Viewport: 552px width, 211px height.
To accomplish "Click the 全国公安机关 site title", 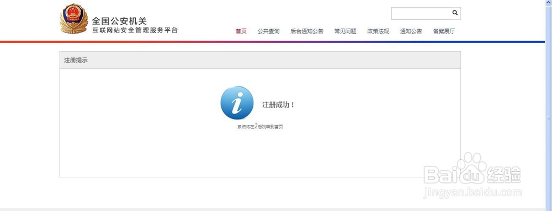I will click(119, 21).
